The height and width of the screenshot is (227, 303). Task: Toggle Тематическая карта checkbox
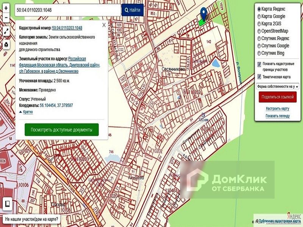pyautogui.click(x=259, y=77)
